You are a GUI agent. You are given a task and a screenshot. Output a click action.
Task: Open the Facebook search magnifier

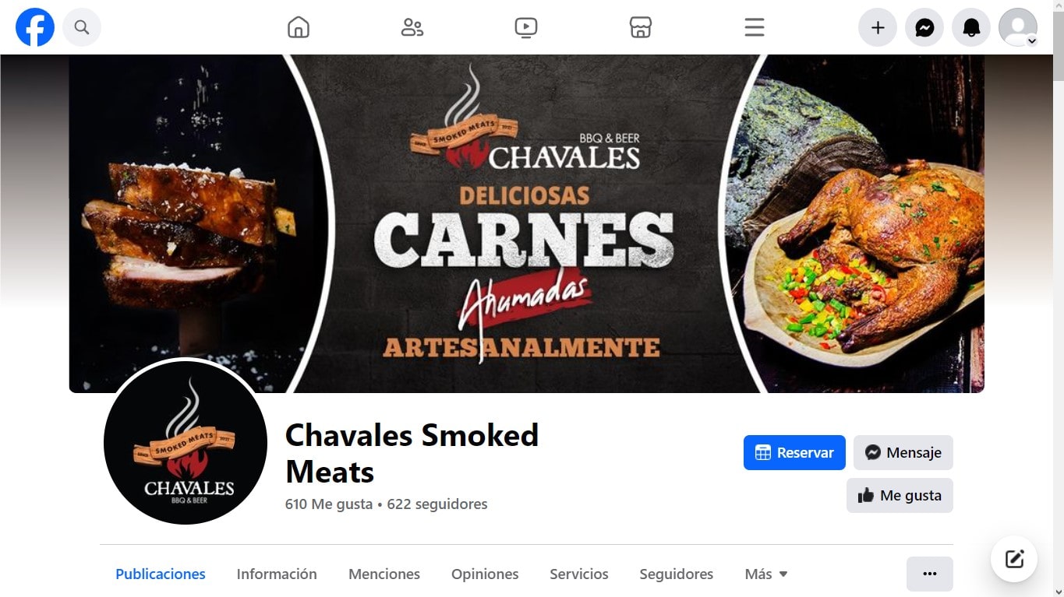pos(82,27)
